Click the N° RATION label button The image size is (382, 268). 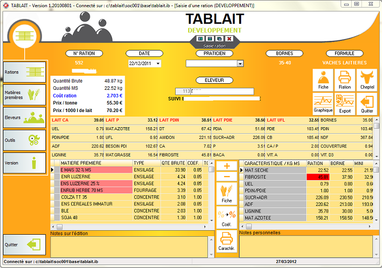pyautogui.click(x=84, y=53)
